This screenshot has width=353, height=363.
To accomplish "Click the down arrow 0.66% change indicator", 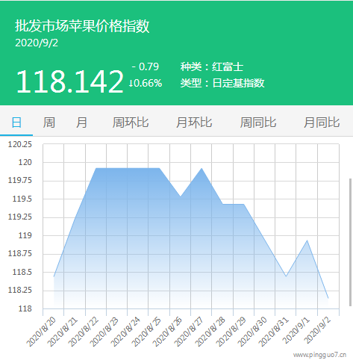I will 146,83.
